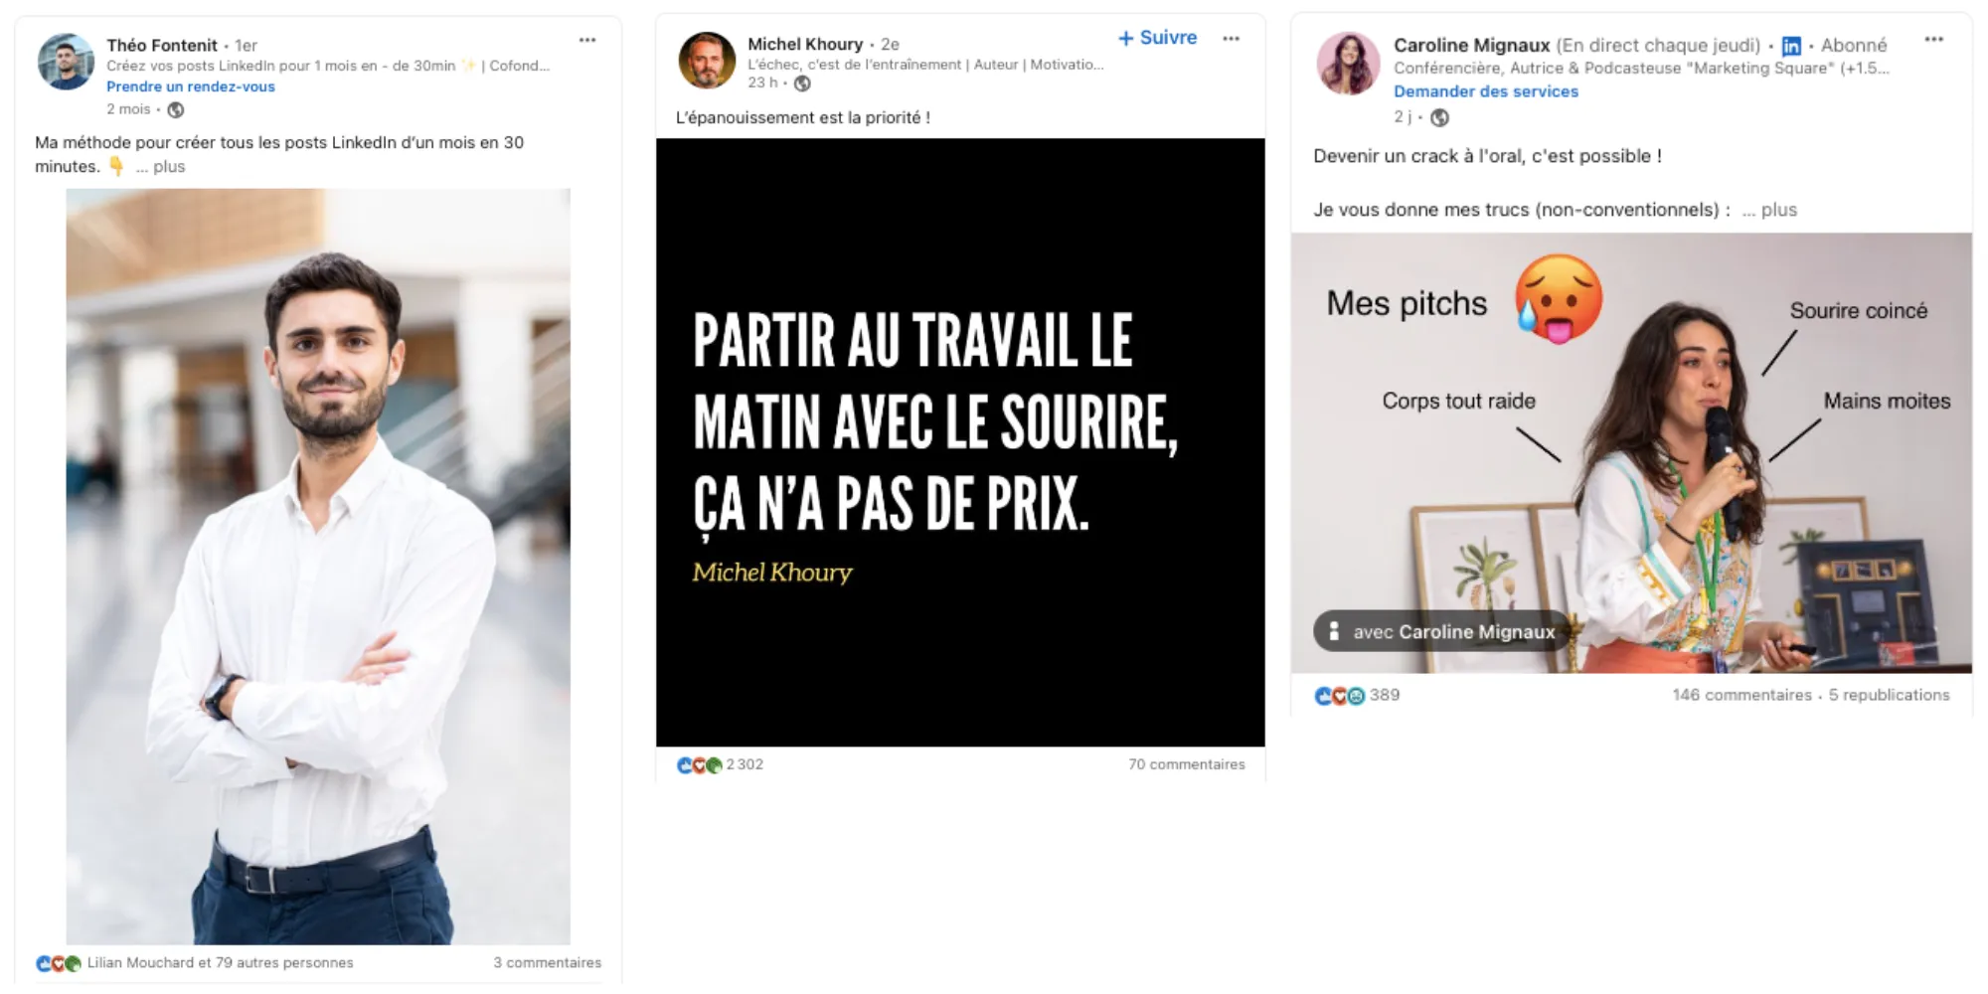Expand Théo's post text with plus
This screenshot has width=1988, height=994.
pos(161,167)
